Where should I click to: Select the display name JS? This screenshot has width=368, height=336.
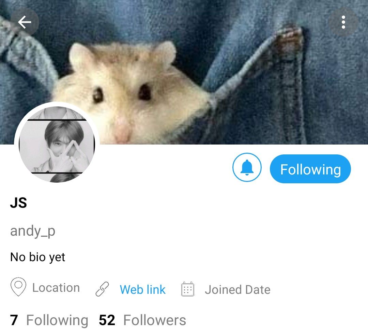(x=18, y=203)
